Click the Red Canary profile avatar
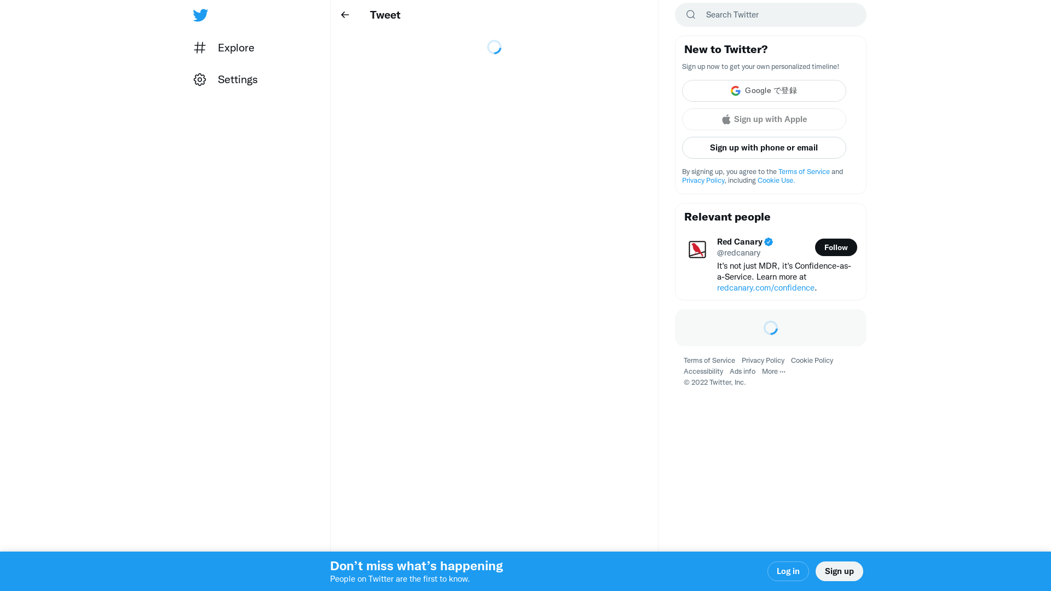 (x=697, y=250)
